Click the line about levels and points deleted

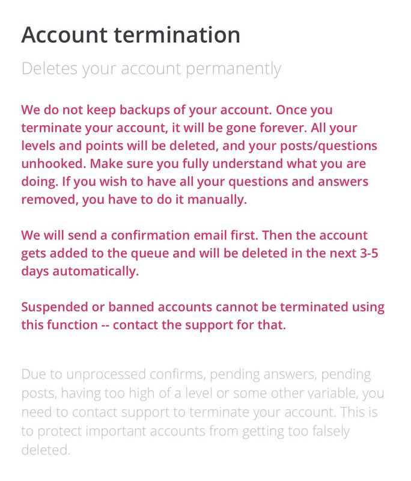199,146
